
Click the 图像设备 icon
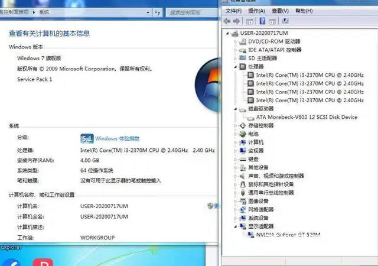point(243,201)
